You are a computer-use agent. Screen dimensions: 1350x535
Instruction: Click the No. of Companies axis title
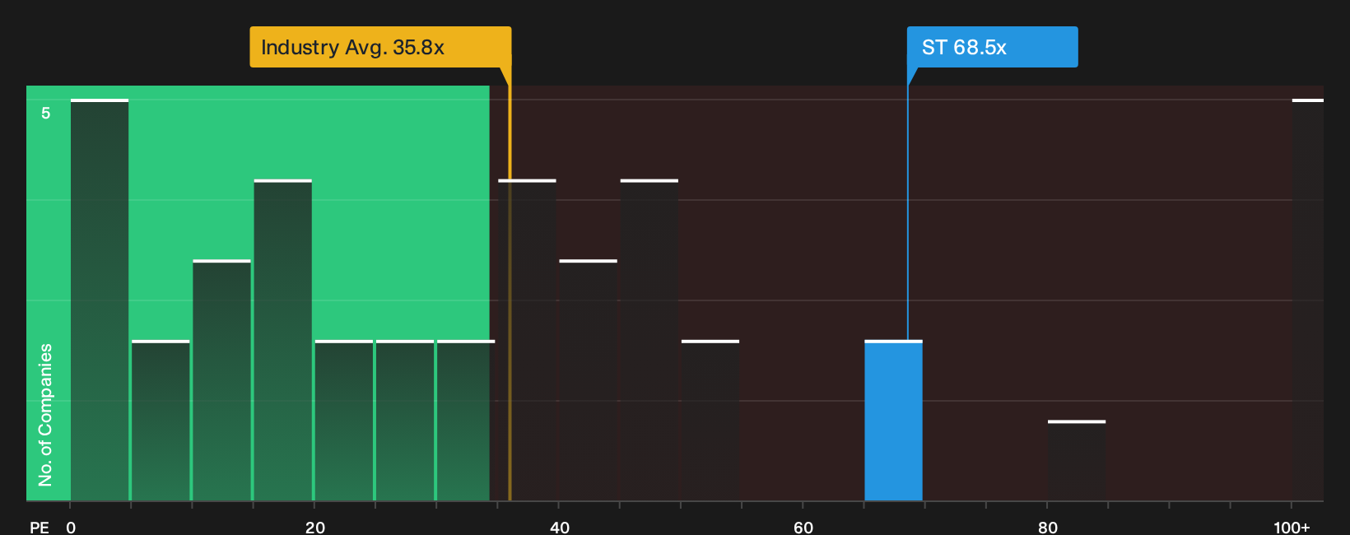click(x=45, y=415)
